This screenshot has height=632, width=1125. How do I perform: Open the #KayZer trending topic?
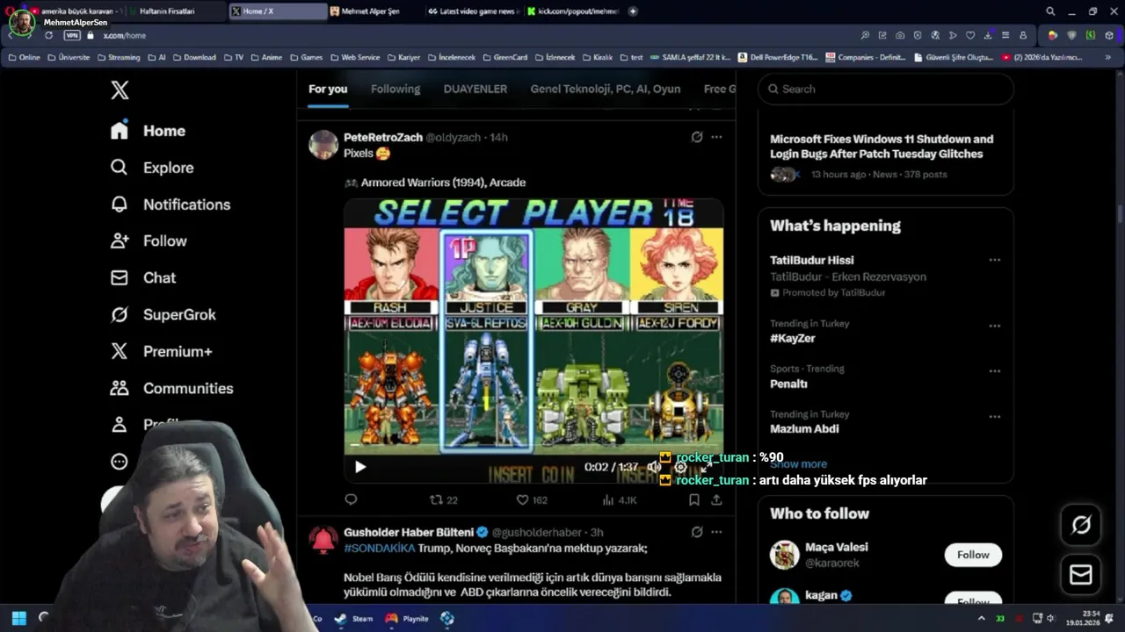pos(793,338)
